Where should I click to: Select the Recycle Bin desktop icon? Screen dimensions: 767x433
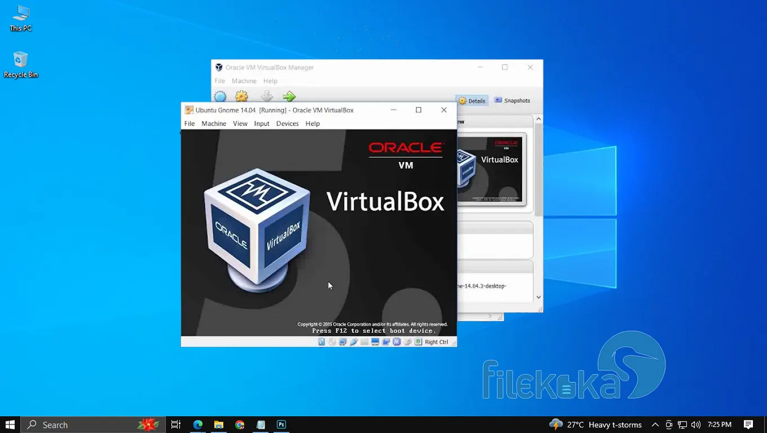point(21,64)
